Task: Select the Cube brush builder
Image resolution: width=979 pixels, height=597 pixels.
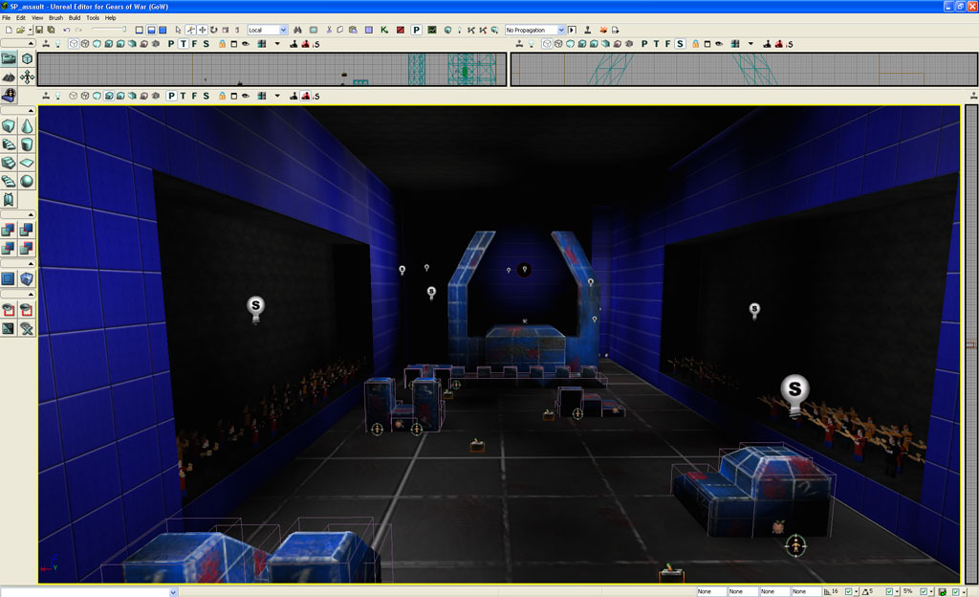Action: coord(9,125)
